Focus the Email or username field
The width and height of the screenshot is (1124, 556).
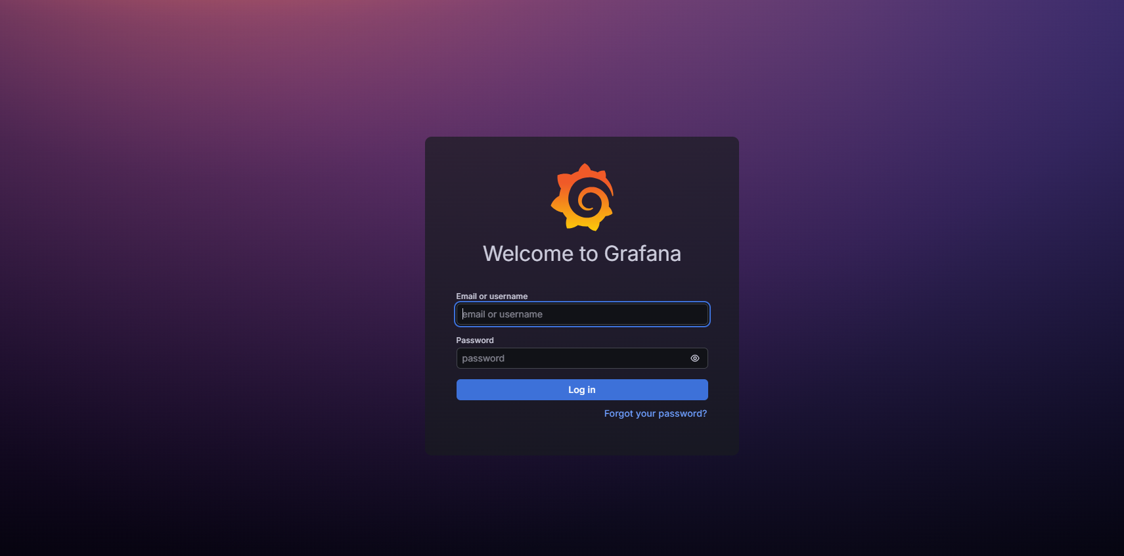pos(582,314)
